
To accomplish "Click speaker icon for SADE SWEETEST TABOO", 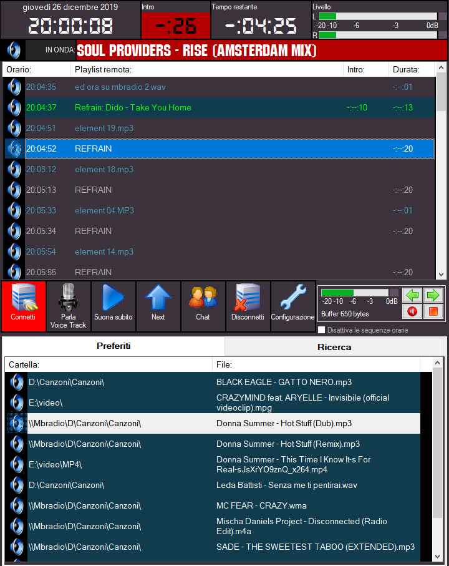I will [17, 547].
